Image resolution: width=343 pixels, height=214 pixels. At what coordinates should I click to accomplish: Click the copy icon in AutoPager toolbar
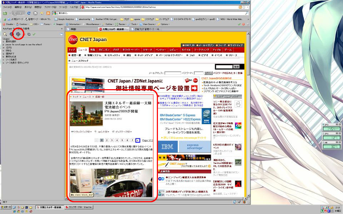29,34
